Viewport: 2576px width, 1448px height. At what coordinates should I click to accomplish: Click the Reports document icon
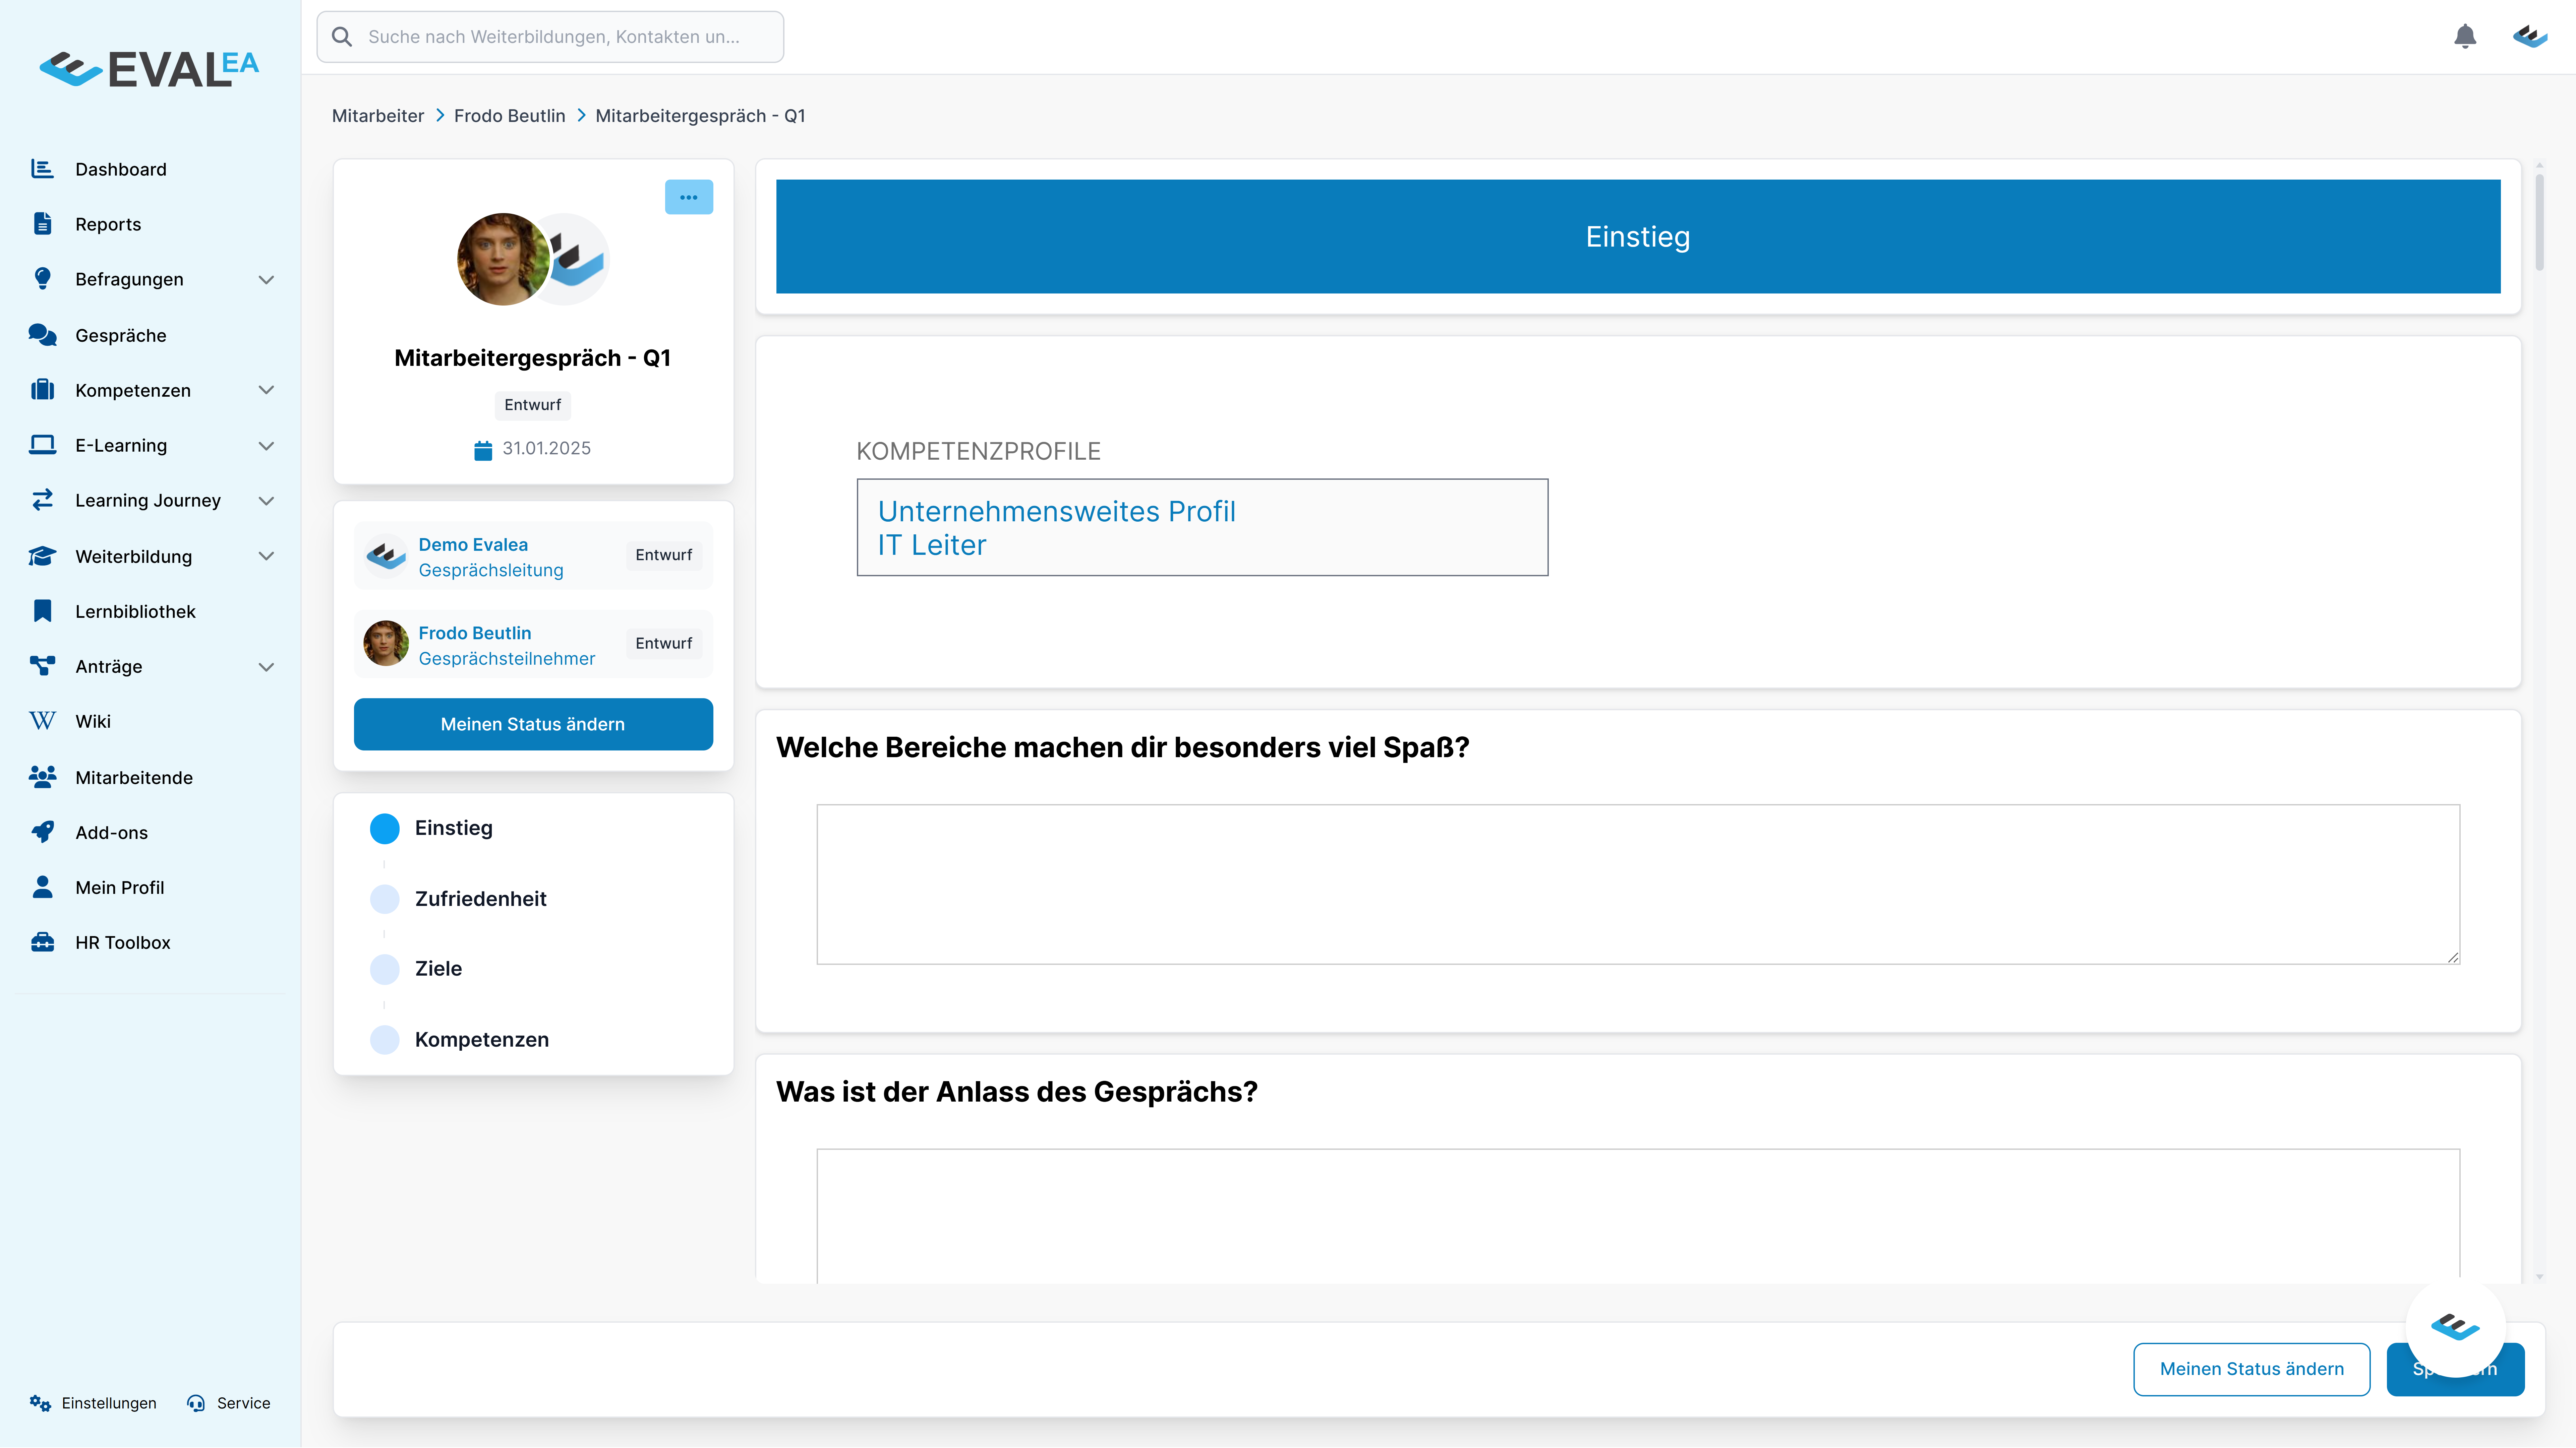point(42,224)
